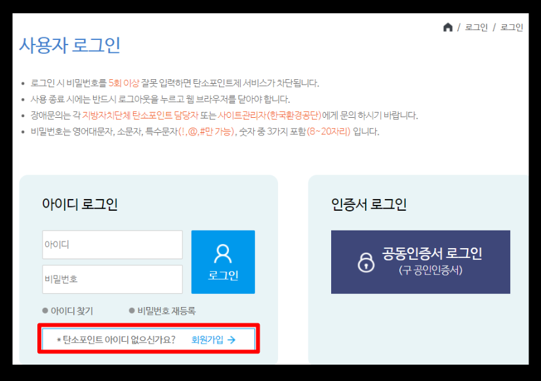The height and width of the screenshot is (381, 541).
Task: Click the '5회 이상' highlighted text
Action: click(x=124, y=83)
